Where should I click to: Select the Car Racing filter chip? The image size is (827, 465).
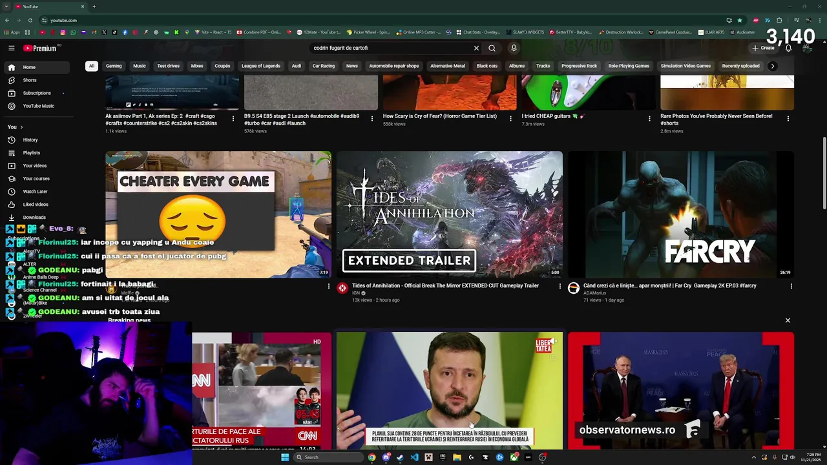(x=324, y=66)
